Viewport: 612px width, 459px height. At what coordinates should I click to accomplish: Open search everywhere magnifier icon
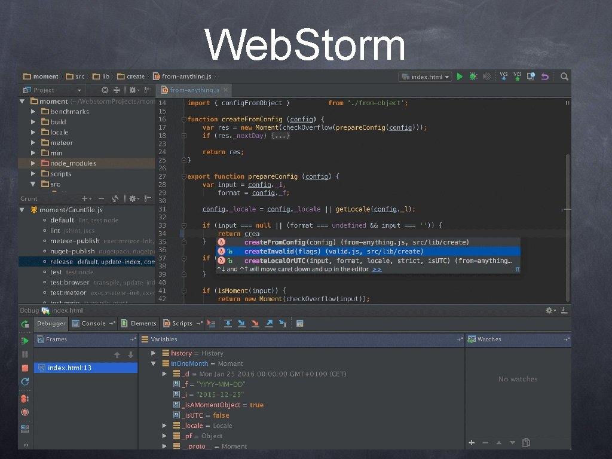[564, 76]
